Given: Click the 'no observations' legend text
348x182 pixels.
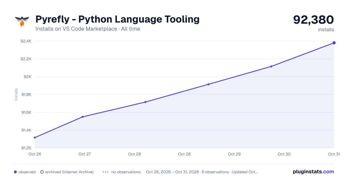Looking at the screenshot, I should point(126,172).
